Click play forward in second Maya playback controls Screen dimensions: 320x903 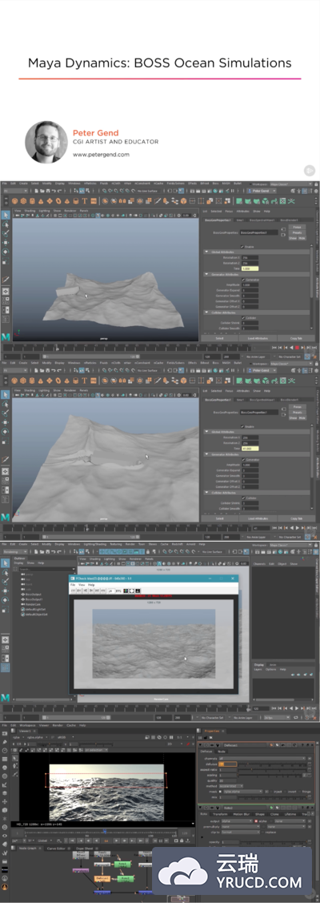pos(296,528)
